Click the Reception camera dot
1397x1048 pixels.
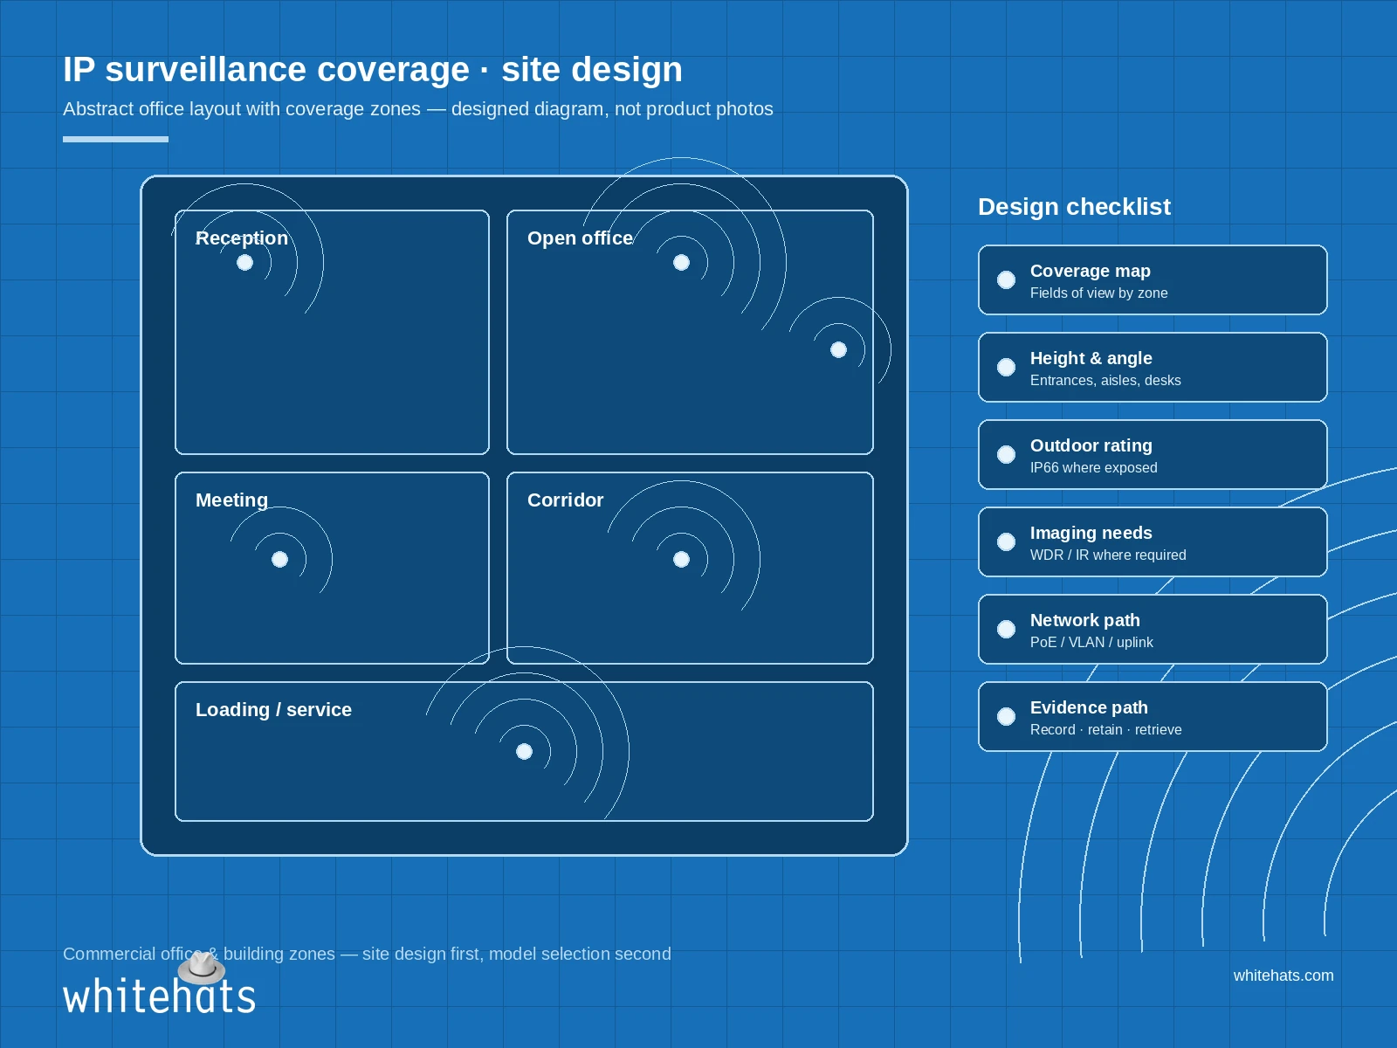244,262
